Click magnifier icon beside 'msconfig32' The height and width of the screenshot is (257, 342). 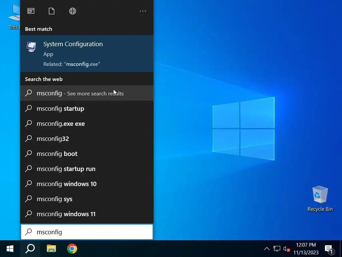(29, 139)
